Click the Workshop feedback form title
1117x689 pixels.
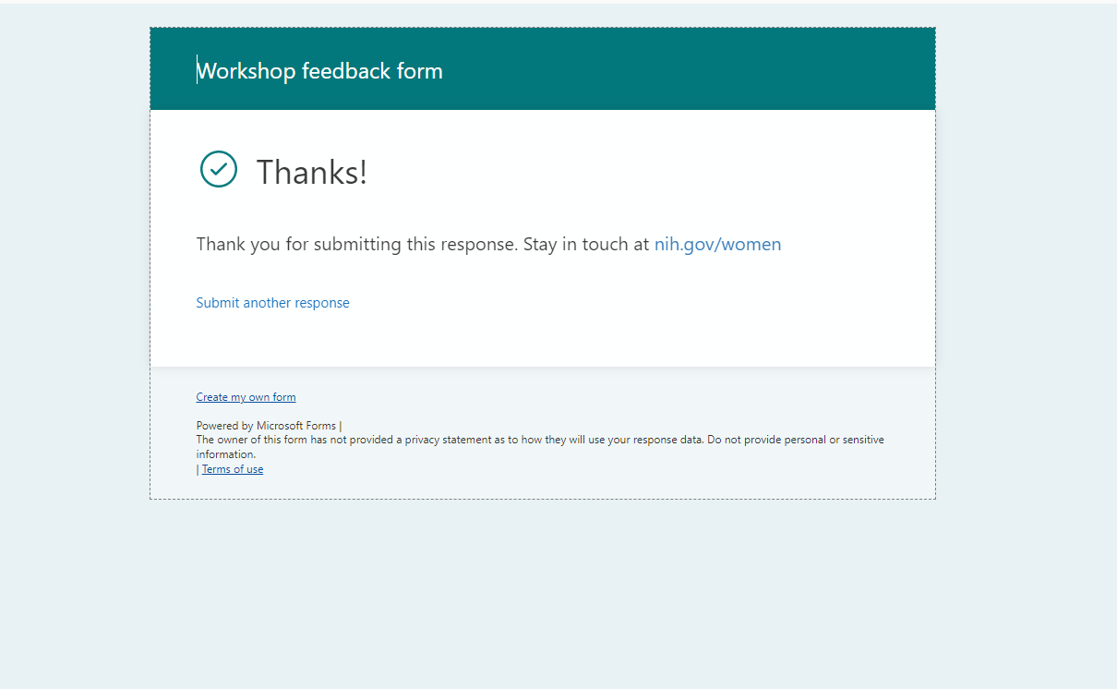click(319, 71)
